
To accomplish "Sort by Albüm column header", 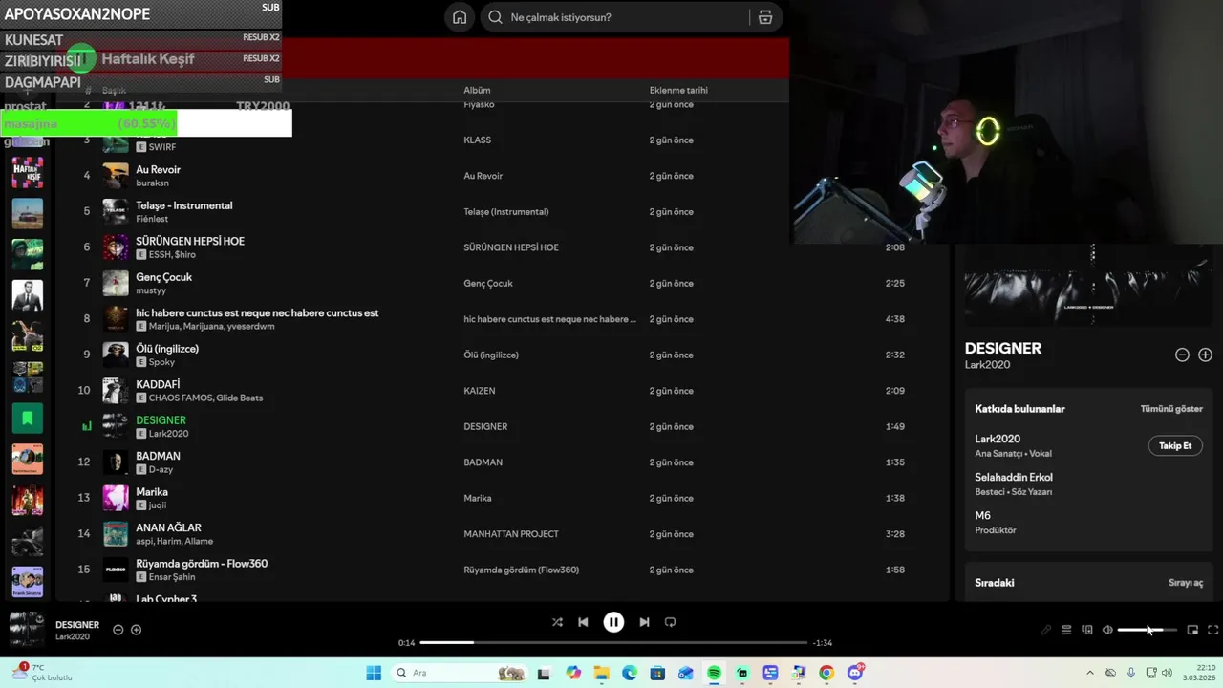I will coord(477,91).
